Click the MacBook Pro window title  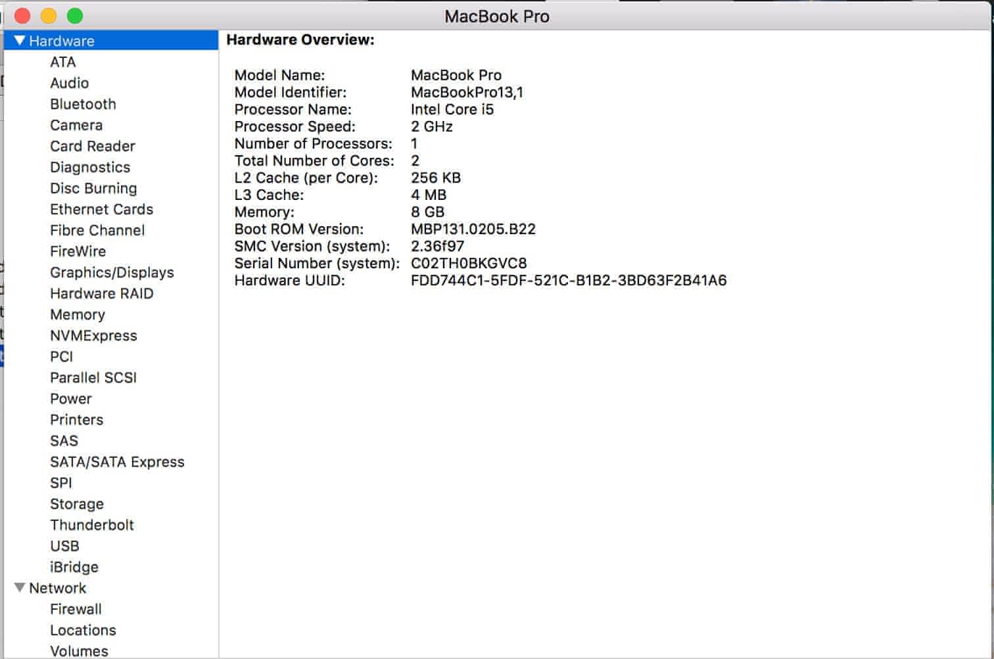(497, 16)
